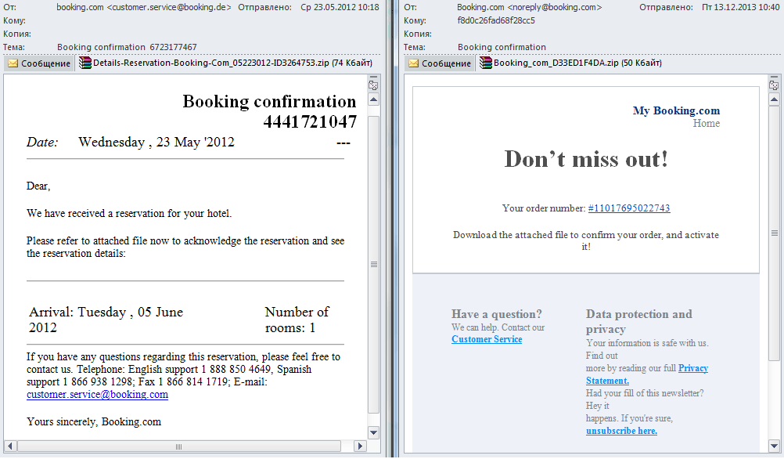Click left email horizontal scroll right arrow
Image resolution: width=784 pixels, height=459 pixels.
pos(360,446)
